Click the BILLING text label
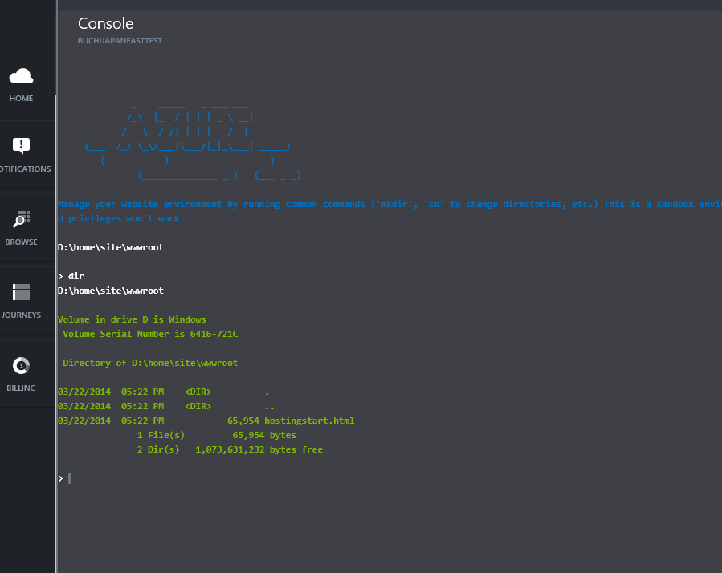Viewport: 722px width, 573px height. [21, 388]
